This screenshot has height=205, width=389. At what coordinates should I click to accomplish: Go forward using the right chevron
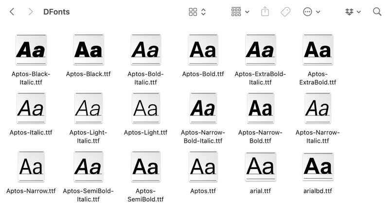tap(30, 12)
